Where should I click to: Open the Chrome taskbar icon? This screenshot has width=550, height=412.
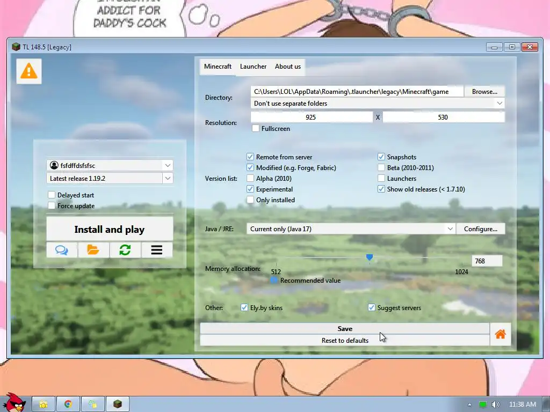tap(68, 404)
